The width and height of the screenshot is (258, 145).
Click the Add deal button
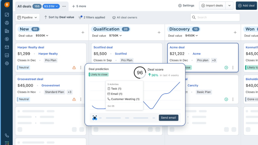[246, 6]
